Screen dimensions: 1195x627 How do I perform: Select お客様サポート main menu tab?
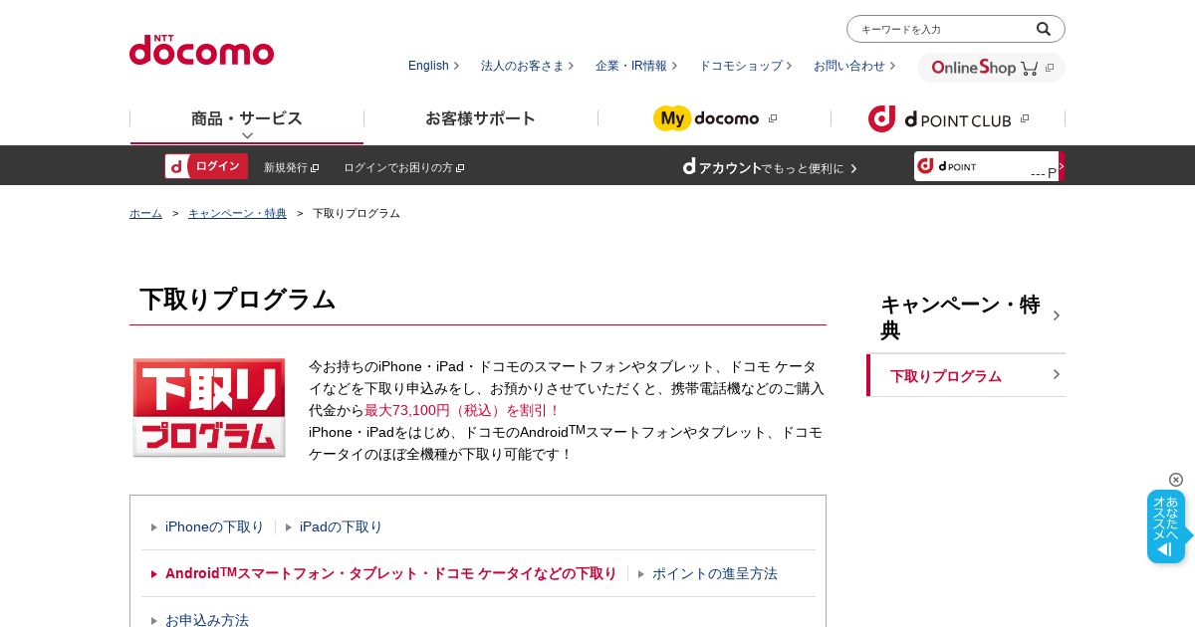(x=481, y=118)
